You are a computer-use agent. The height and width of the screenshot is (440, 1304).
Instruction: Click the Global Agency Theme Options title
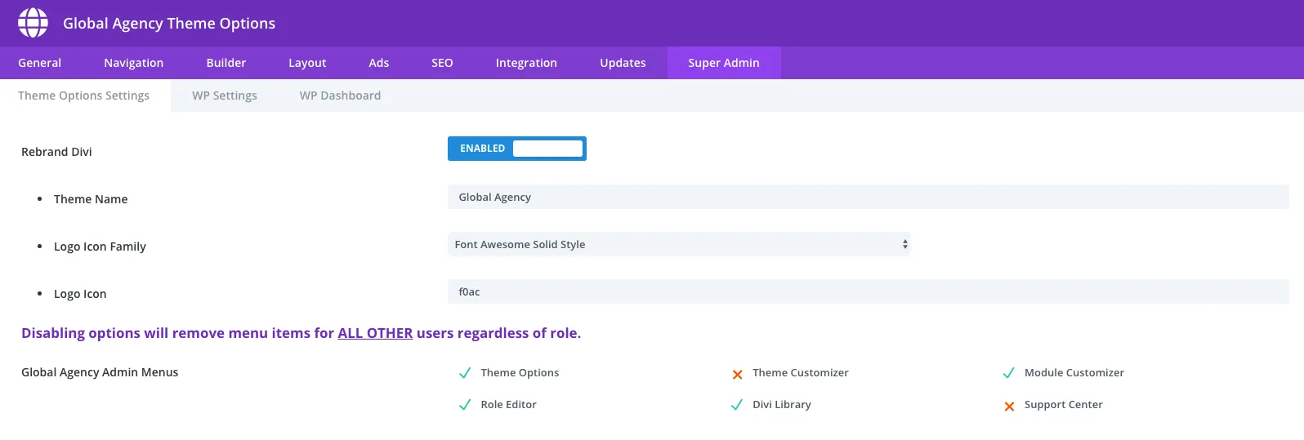pos(169,24)
